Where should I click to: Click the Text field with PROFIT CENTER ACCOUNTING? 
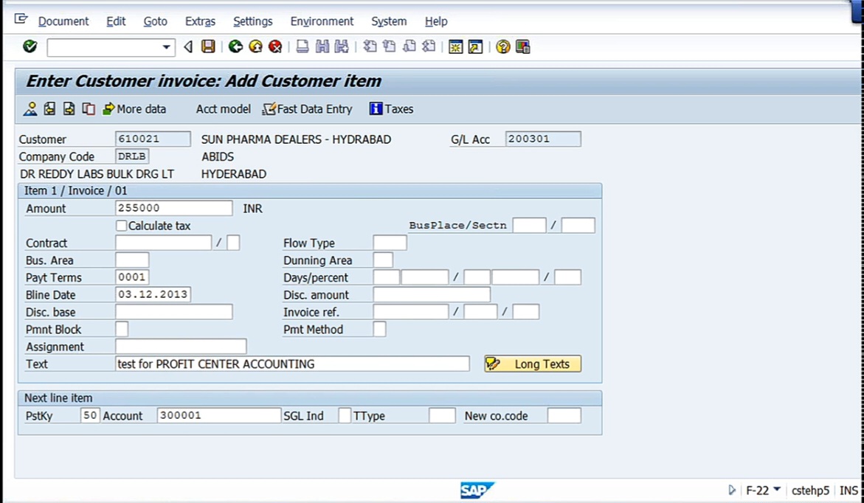[x=293, y=364]
